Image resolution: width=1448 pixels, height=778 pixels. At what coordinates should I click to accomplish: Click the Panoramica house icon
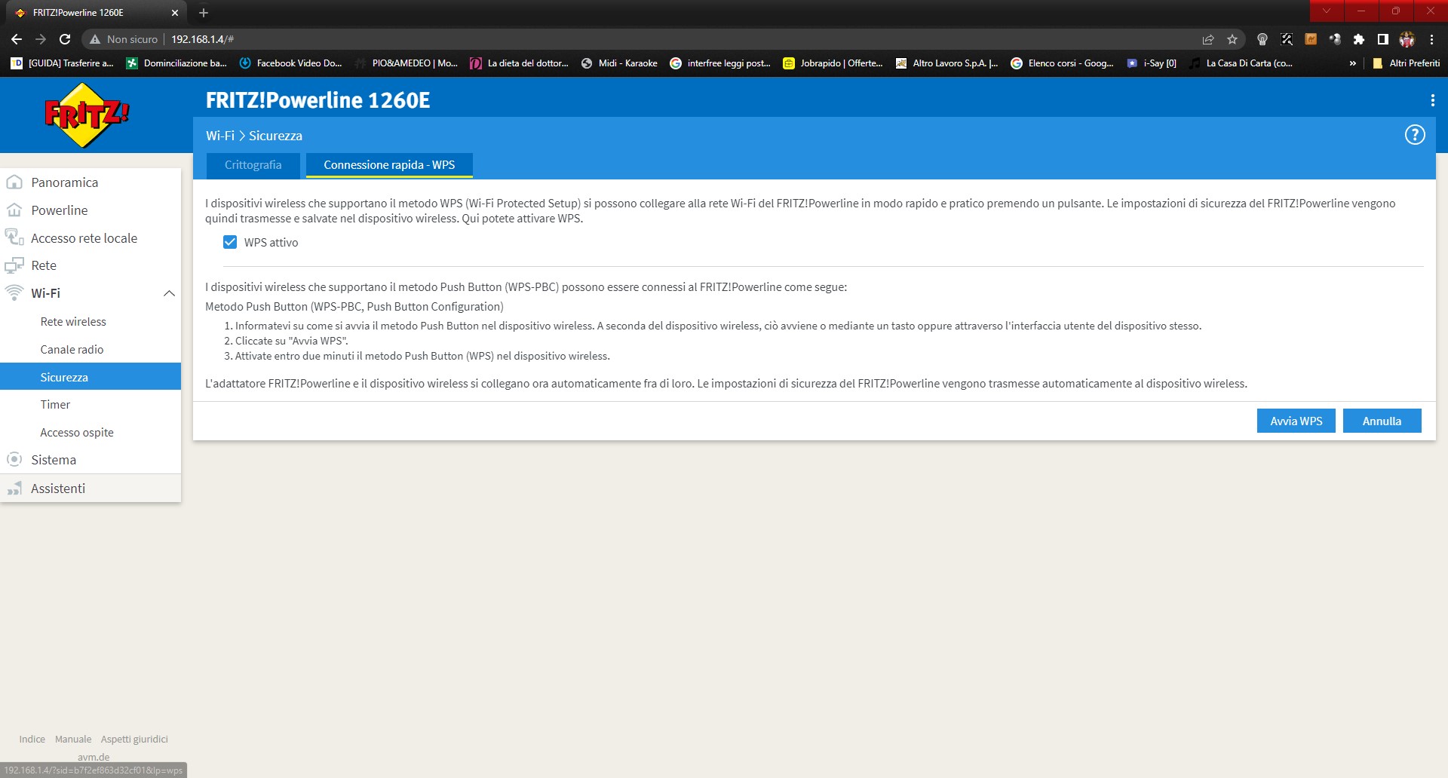pyautogui.click(x=14, y=182)
